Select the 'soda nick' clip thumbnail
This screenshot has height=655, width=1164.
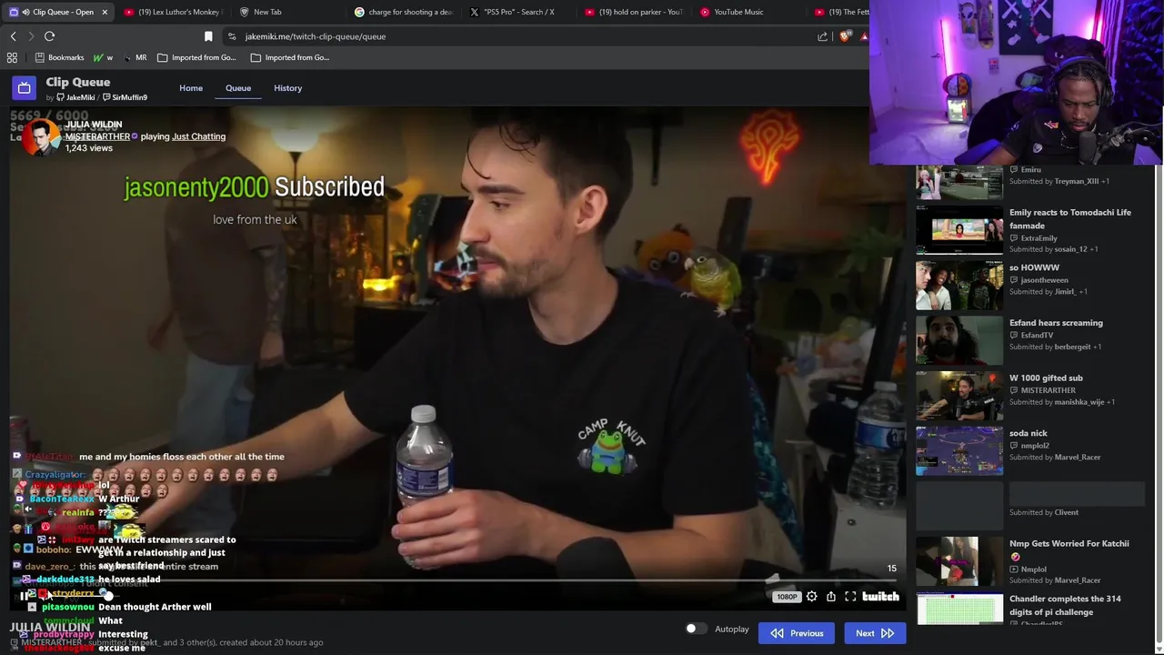[x=959, y=450]
